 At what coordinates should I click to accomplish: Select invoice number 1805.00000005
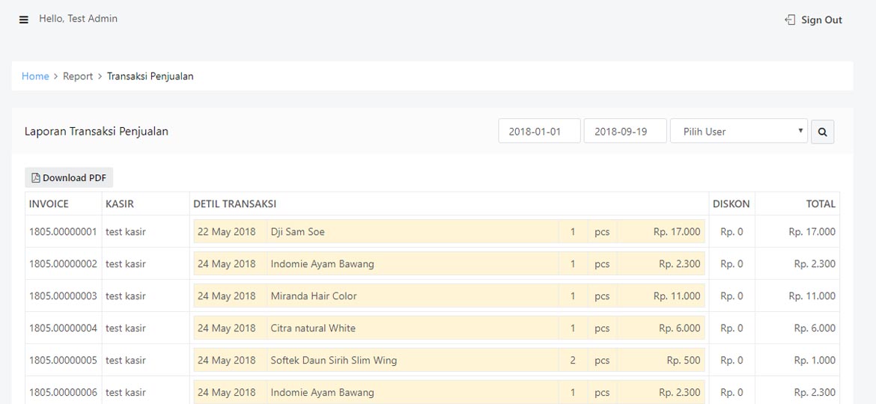pos(63,361)
